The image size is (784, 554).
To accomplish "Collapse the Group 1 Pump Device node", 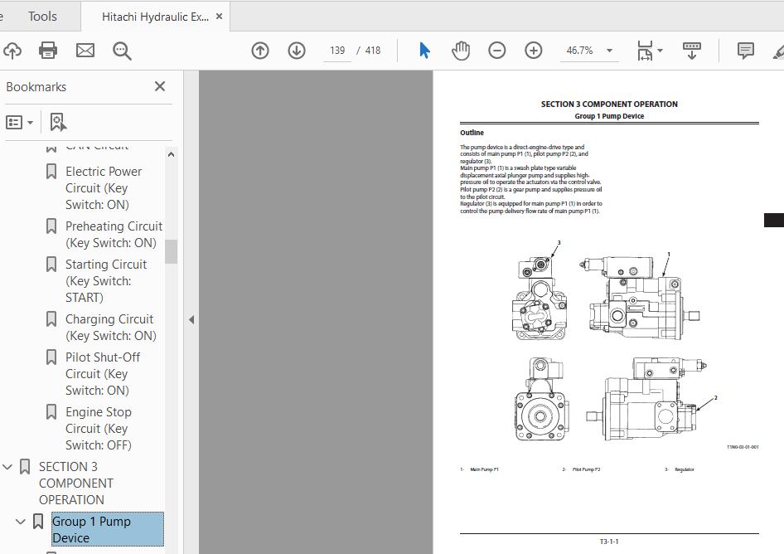I will coord(21,522).
